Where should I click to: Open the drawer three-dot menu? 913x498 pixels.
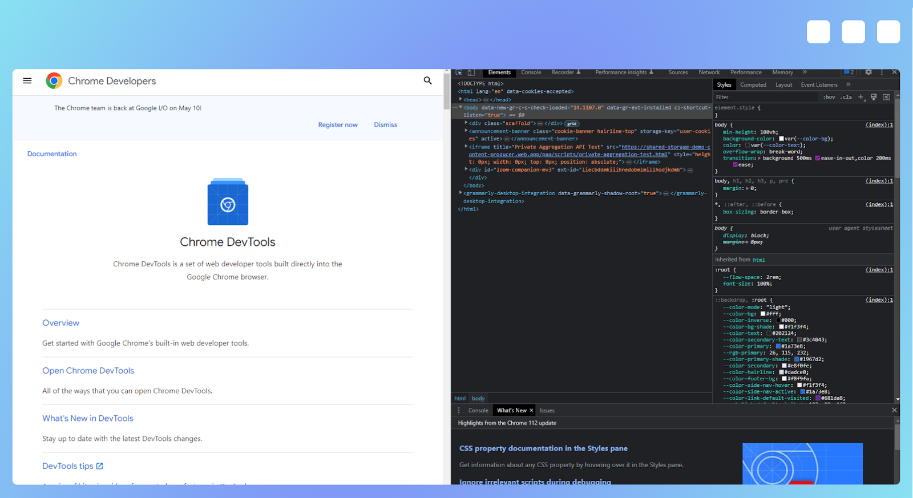(459, 410)
